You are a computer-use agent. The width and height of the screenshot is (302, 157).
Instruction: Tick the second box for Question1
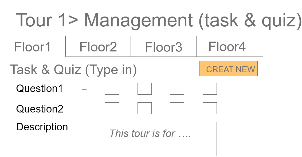point(144,89)
